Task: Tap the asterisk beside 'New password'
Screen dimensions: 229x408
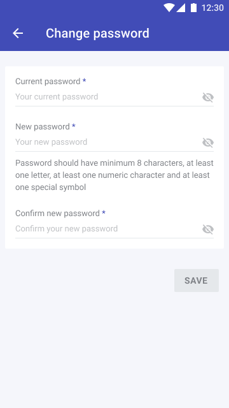Action: [x=74, y=126]
